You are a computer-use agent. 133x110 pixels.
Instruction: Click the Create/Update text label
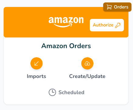click(87, 76)
